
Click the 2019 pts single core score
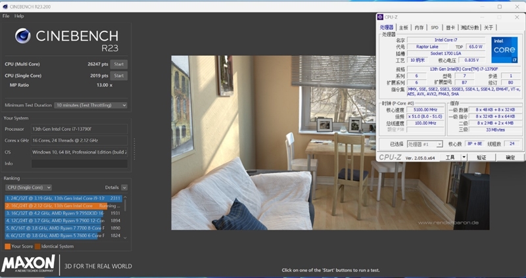coord(99,76)
